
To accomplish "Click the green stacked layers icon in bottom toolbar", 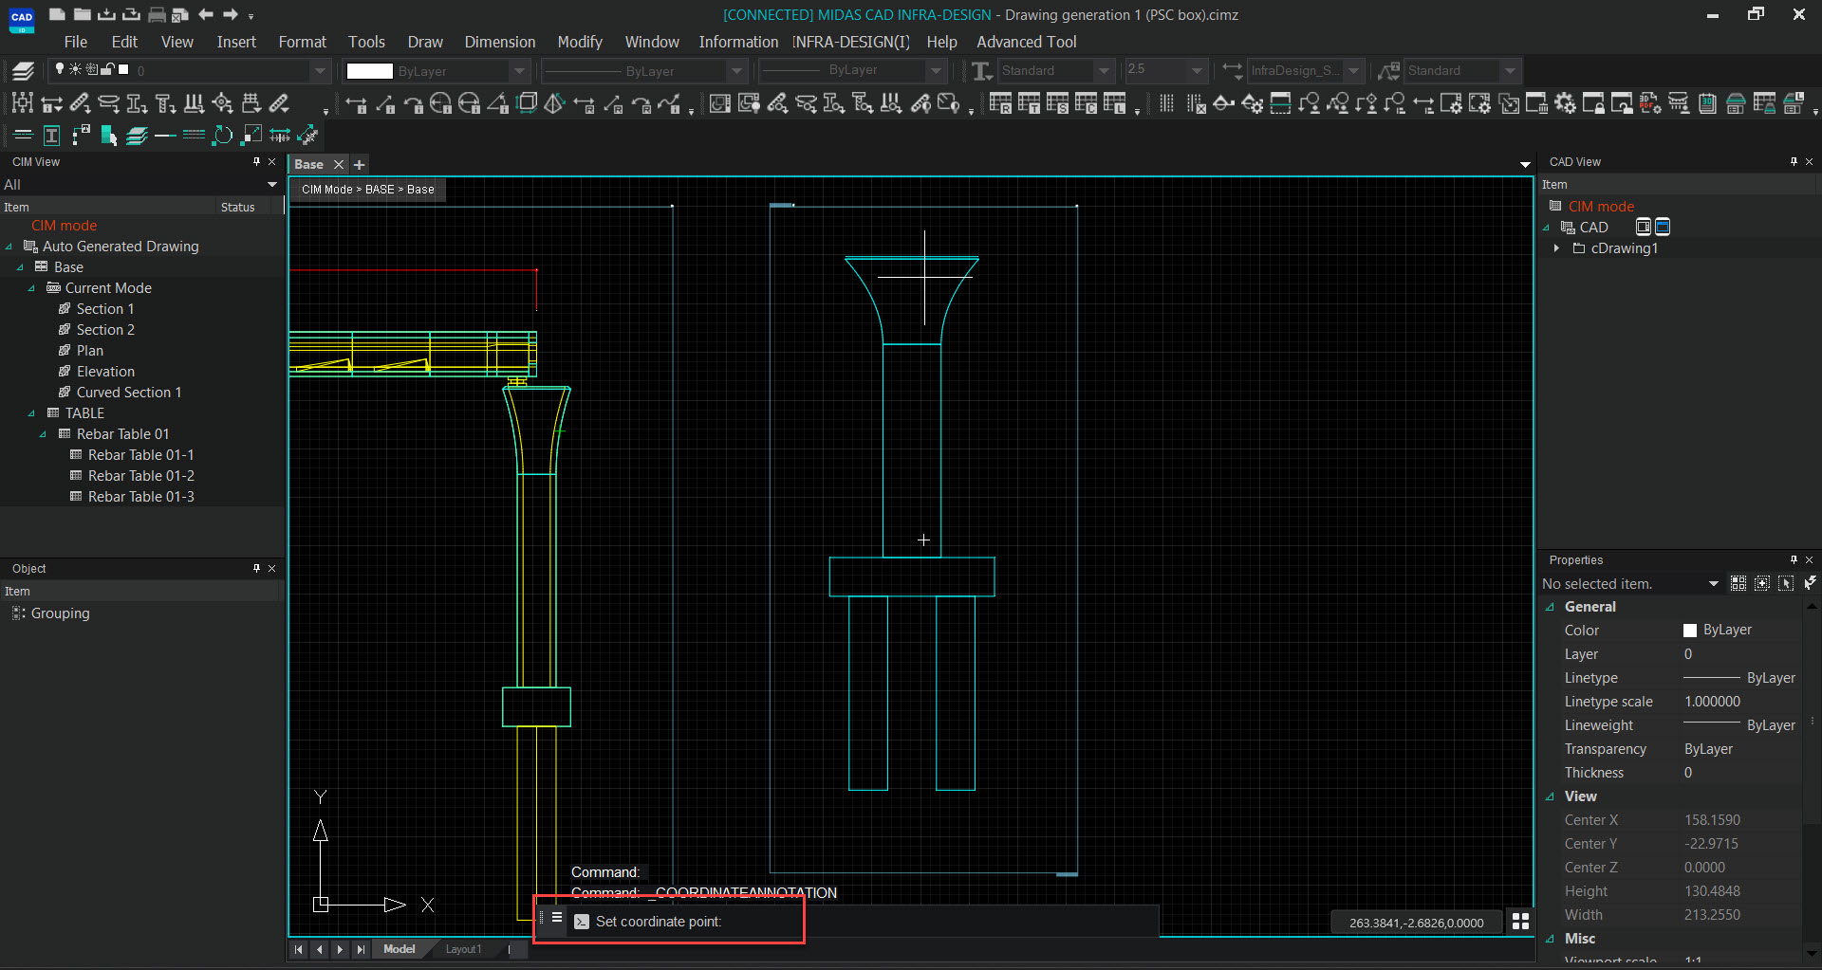I will (138, 136).
